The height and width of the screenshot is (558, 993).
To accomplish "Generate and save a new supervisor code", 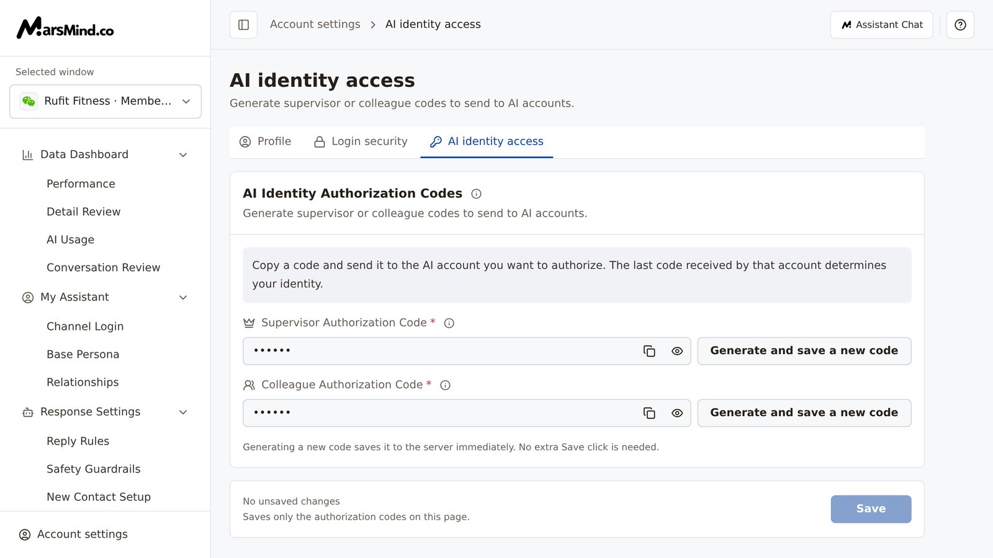I will [804, 351].
